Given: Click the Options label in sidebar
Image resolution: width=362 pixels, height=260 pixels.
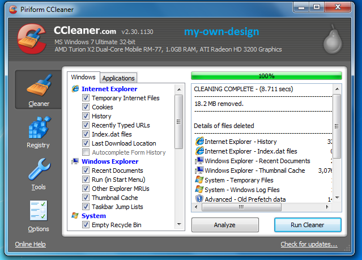Looking at the screenshot, I should [39, 229].
